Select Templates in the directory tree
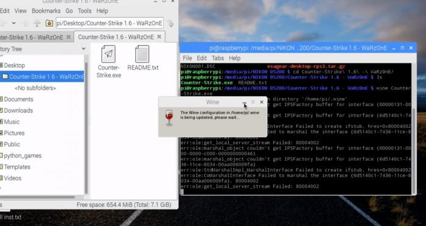The height and width of the screenshot is (226, 426). coord(17,167)
